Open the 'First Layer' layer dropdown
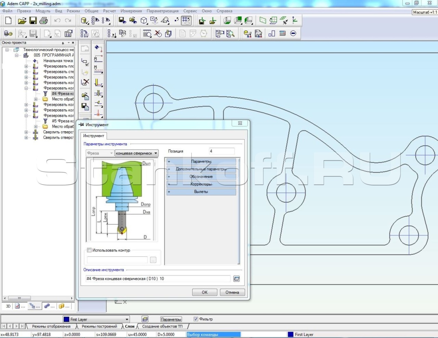The image size is (438, 338). pos(96,319)
